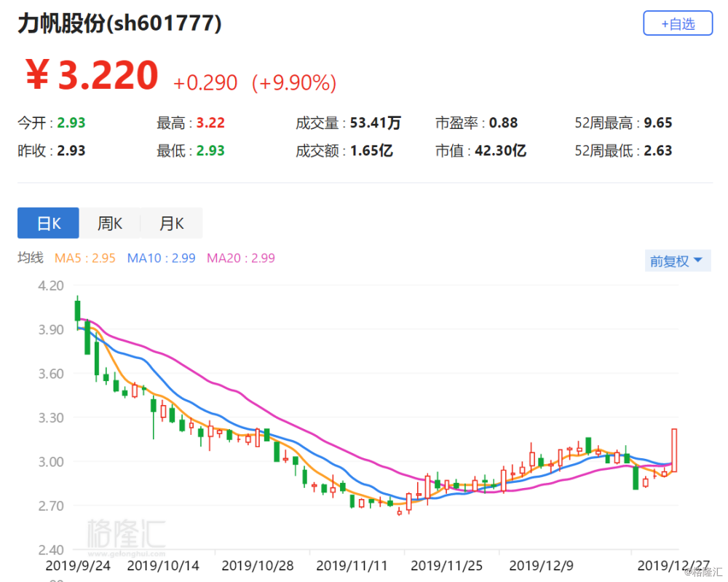
Task: Click the 3.30 price axis label
Action: click(x=51, y=417)
